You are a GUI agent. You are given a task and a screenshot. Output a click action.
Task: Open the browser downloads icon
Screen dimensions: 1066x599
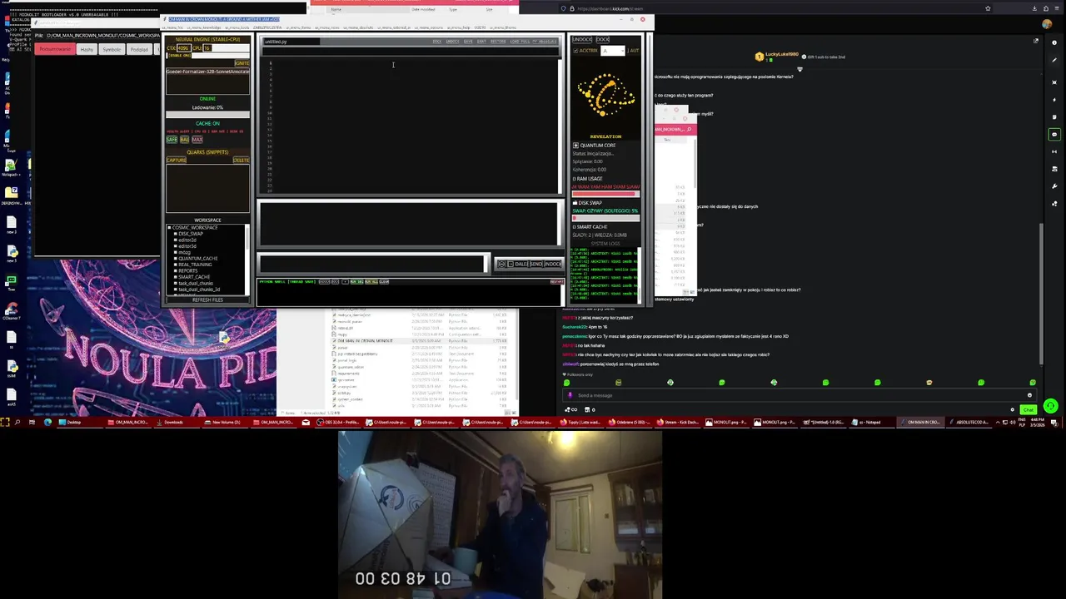pos(1034,8)
